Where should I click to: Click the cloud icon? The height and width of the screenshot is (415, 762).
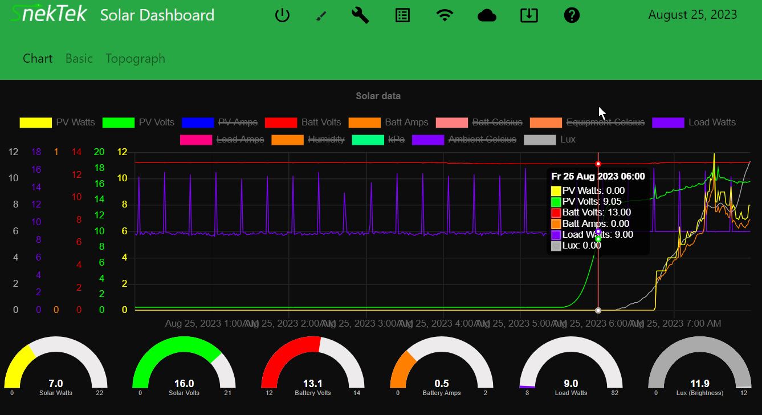[487, 15]
